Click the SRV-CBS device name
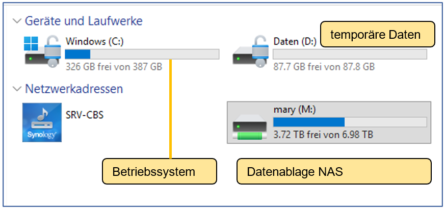 click(85, 115)
